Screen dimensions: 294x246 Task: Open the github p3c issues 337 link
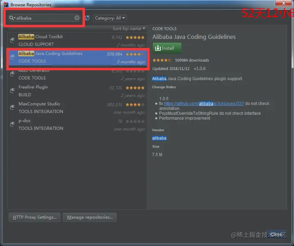204,103
